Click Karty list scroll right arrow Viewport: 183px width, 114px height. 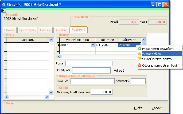click(47, 97)
